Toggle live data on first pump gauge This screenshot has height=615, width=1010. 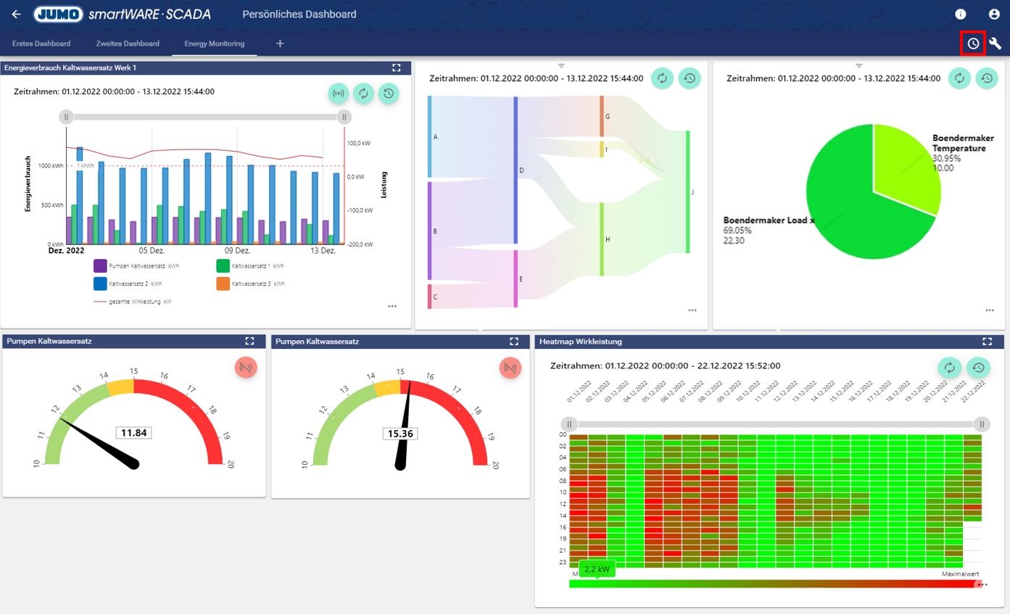(x=246, y=368)
